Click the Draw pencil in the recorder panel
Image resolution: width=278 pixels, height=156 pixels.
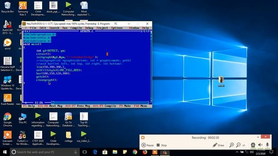click(218, 145)
